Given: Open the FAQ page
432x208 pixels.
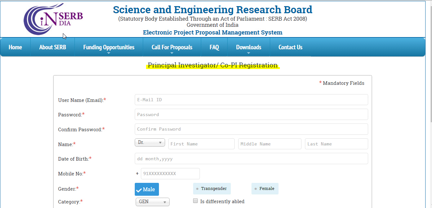Looking at the screenshot, I should coord(214,47).
